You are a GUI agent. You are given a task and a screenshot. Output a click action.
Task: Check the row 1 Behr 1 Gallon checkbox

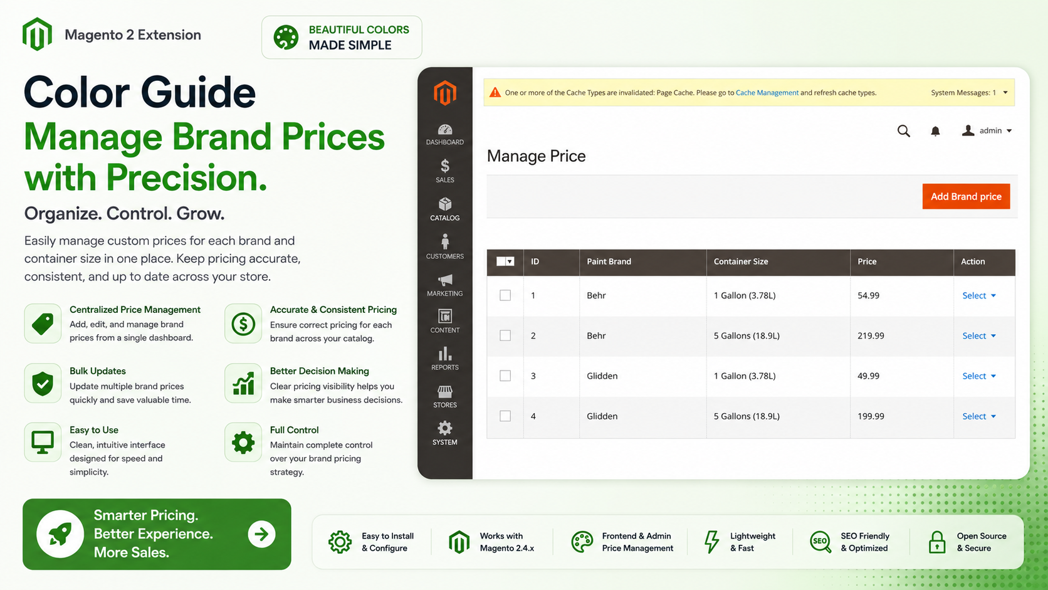pos(505,295)
